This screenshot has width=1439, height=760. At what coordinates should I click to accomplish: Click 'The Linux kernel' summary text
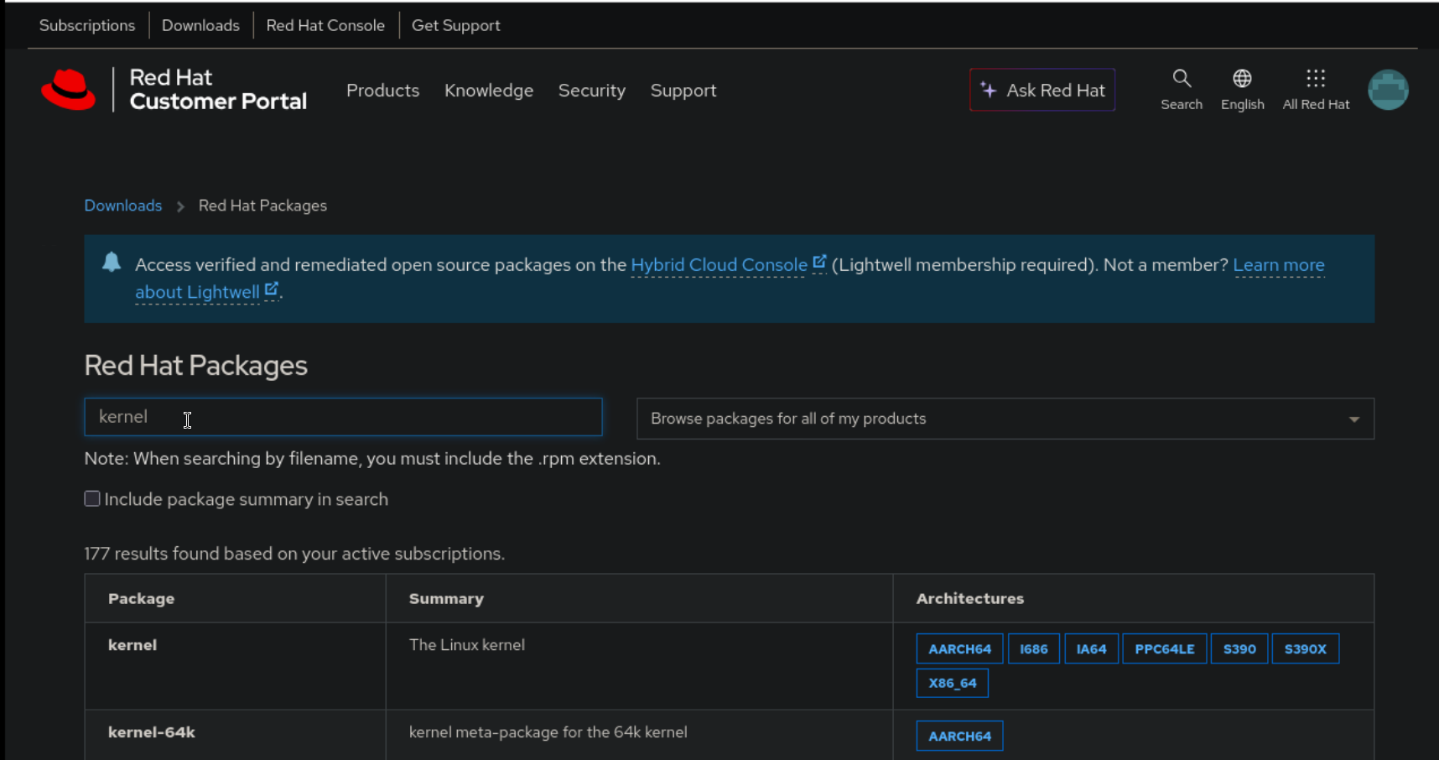tap(467, 645)
